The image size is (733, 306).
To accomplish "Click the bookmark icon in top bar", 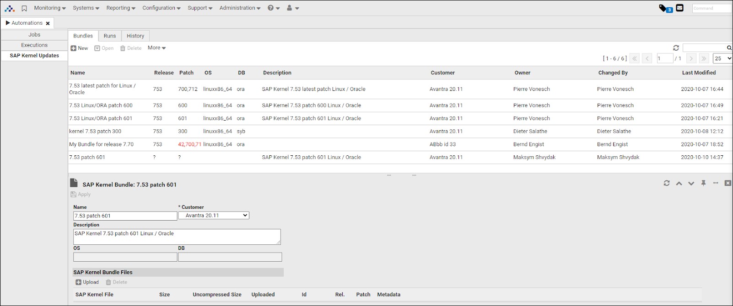I will [x=24, y=8].
